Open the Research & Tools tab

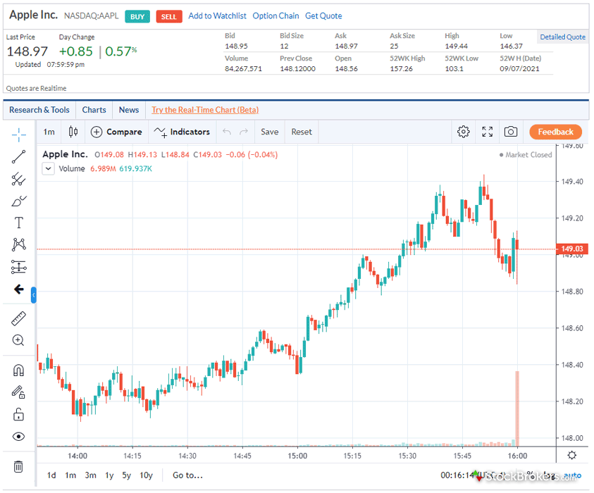tap(39, 110)
